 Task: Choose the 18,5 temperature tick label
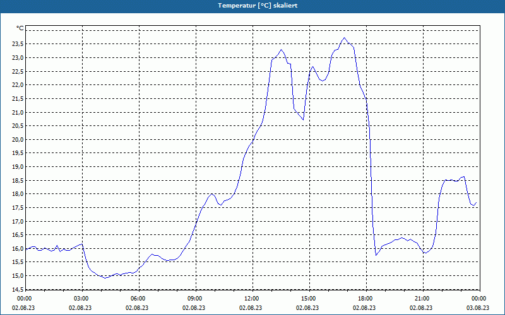pos(18,180)
